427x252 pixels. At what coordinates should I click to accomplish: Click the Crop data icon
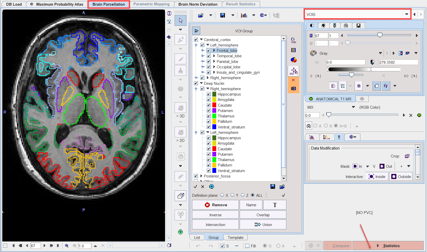point(407,156)
